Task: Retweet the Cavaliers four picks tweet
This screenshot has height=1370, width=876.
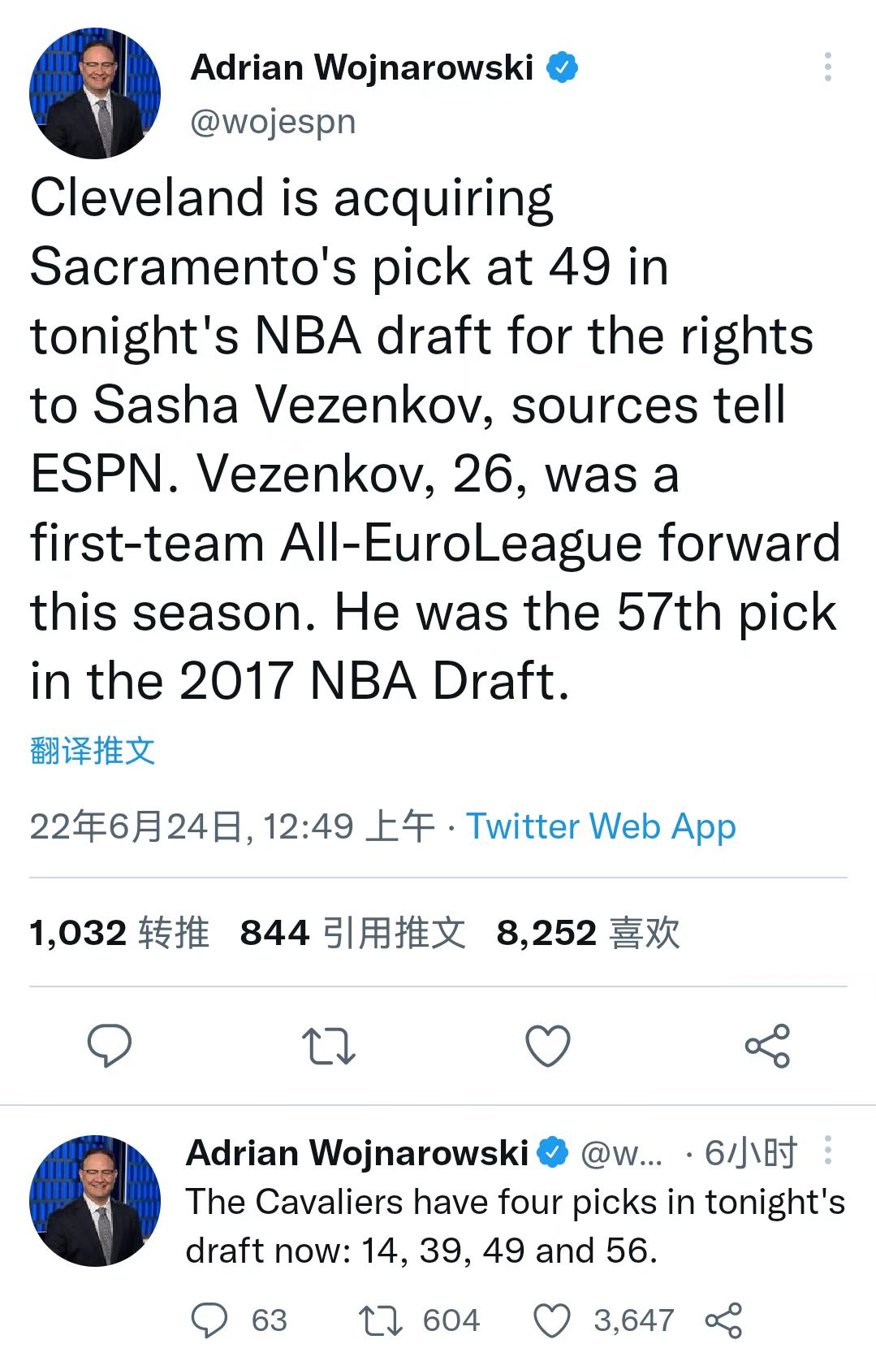Action: point(380,1320)
